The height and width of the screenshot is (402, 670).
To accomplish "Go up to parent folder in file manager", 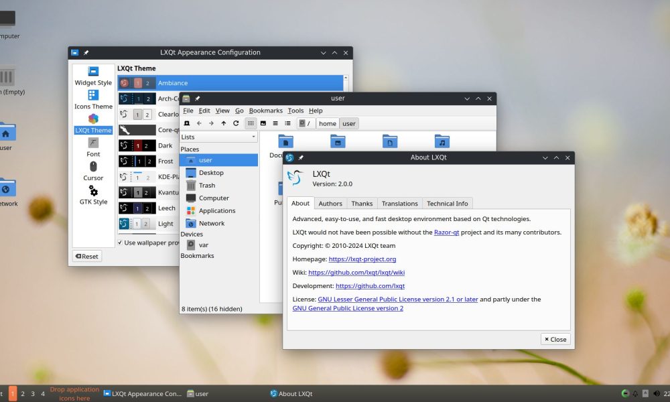I will (x=224, y=123).
